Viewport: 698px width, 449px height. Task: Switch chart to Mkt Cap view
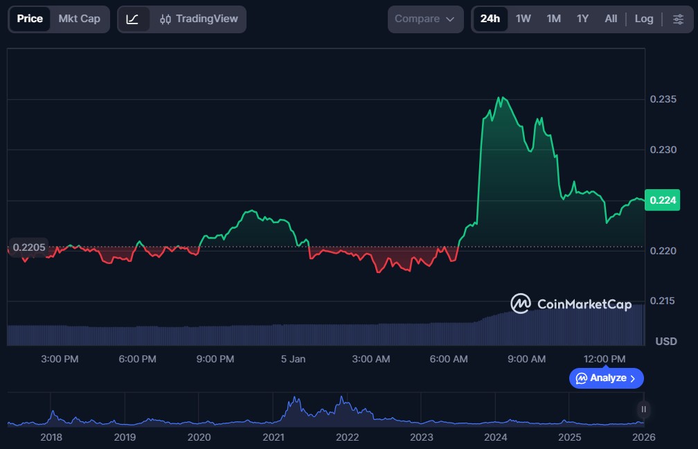(79, 19)
